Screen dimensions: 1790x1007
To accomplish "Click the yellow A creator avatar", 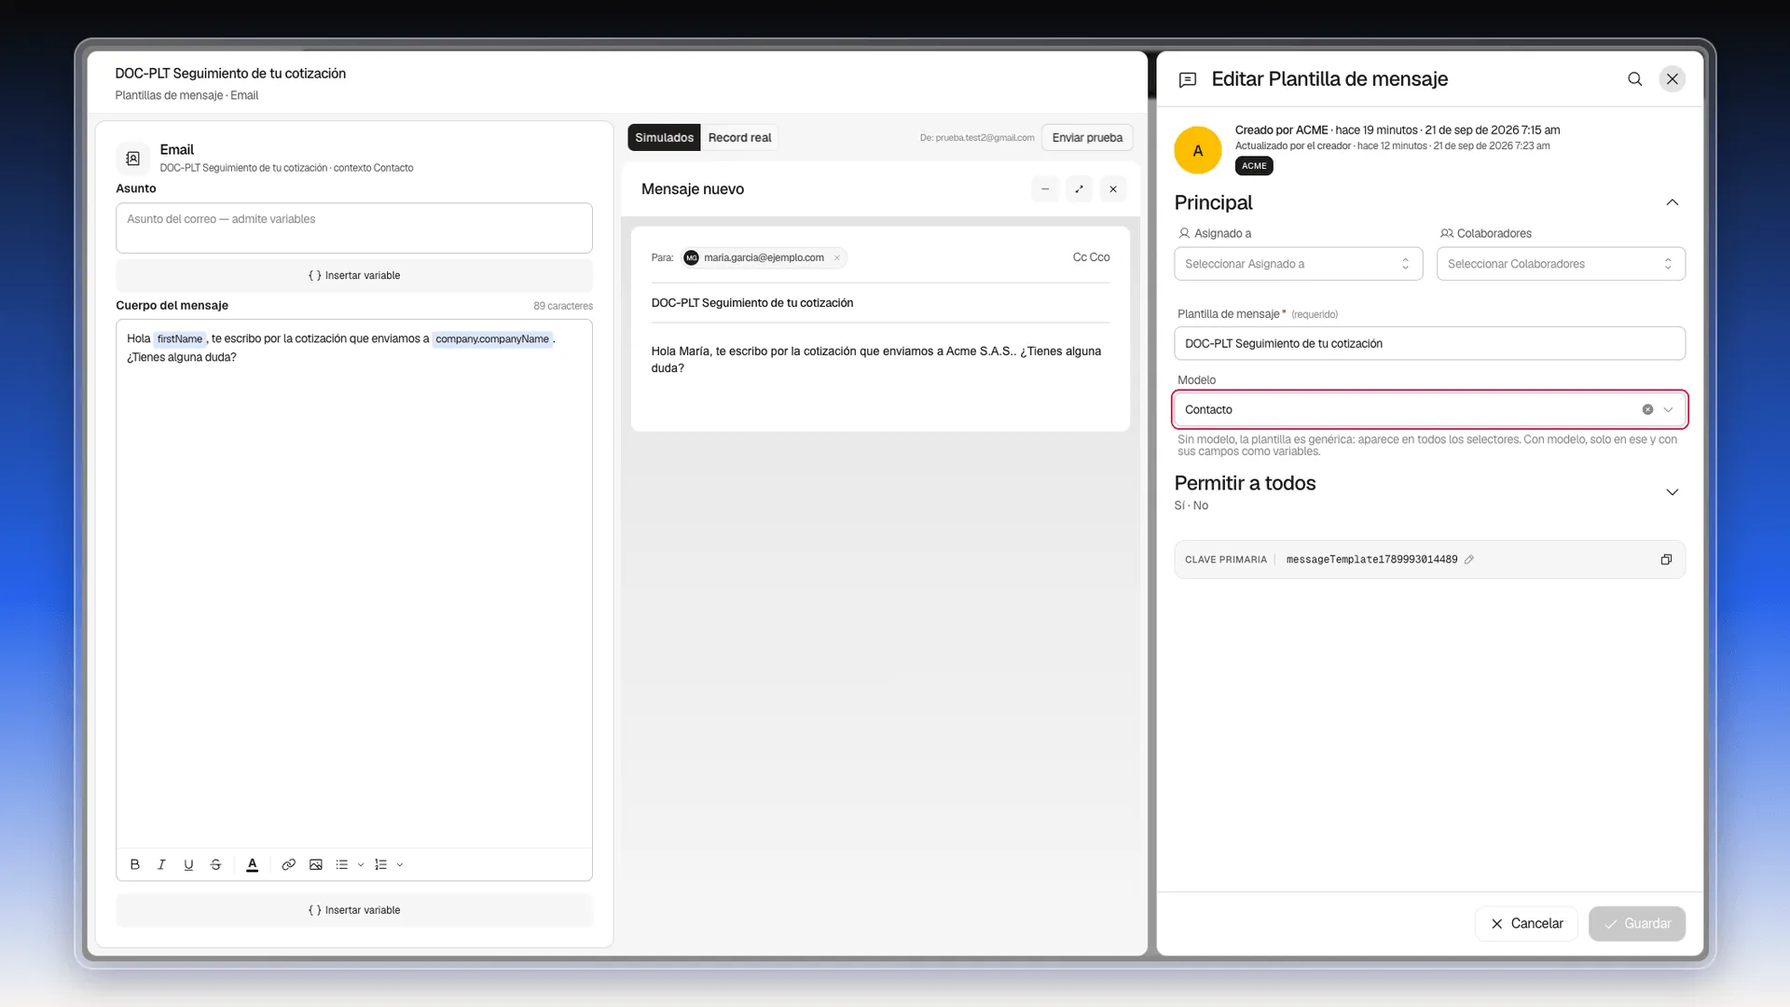I will 1198,150.
